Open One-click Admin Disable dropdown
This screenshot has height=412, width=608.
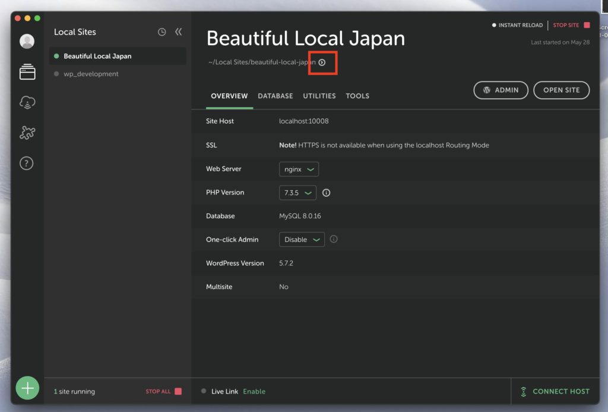302,240
